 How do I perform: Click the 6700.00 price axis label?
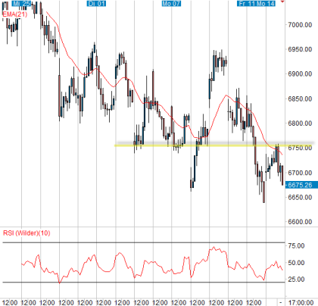[x=300, y=173]
